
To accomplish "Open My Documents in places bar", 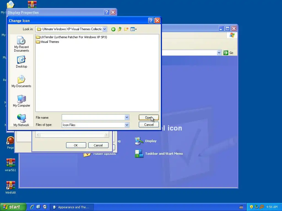I will [21, 81].
